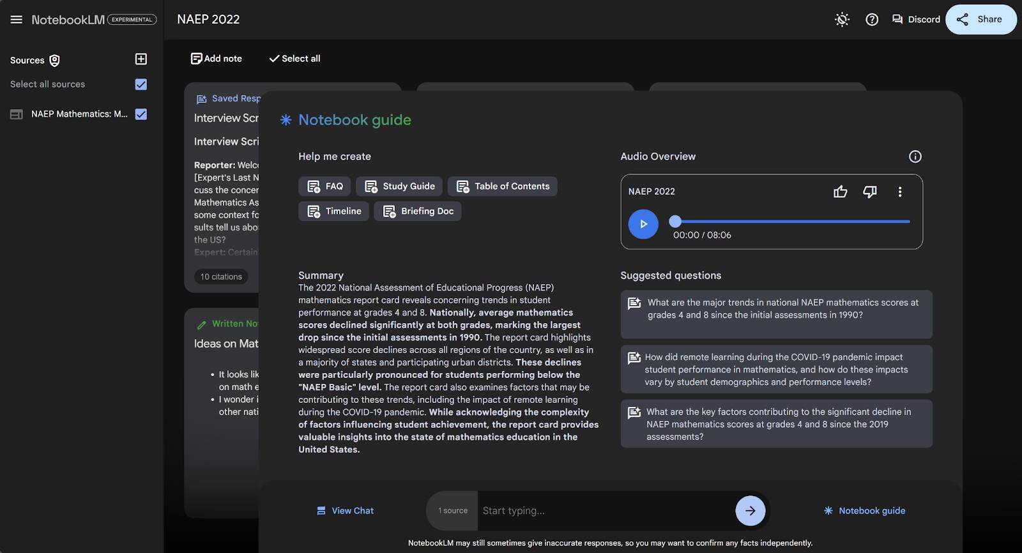Ask suggested question about key decline factors
The width and height of the screenshot is (1022, 553).
click(776, 424)
